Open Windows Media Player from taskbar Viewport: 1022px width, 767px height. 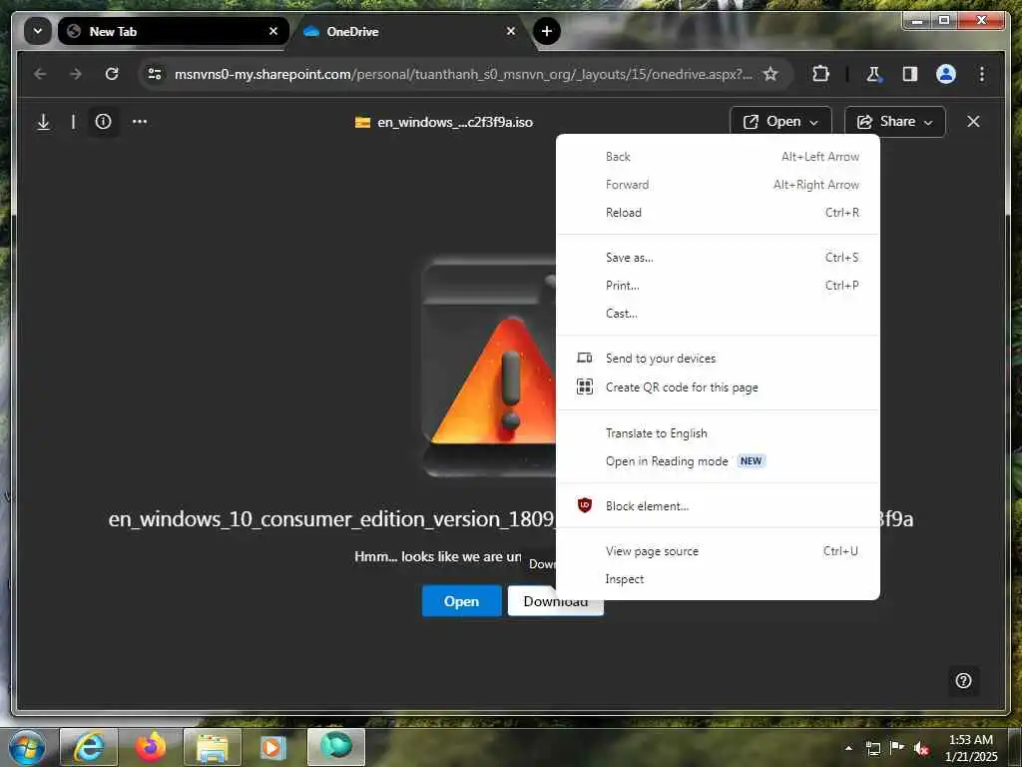coord(273,747)
